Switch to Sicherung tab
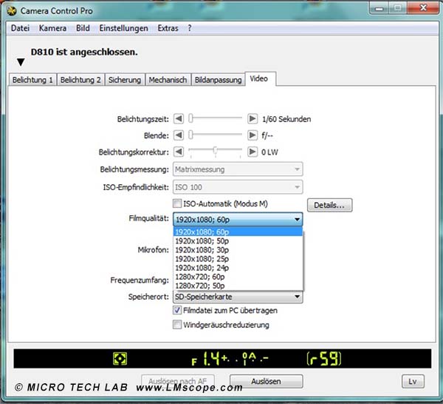 click(125, 80)
